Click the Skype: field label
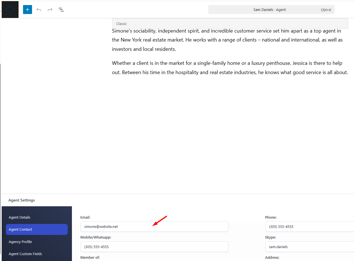 pyautogui.click(x=270, y=237)
